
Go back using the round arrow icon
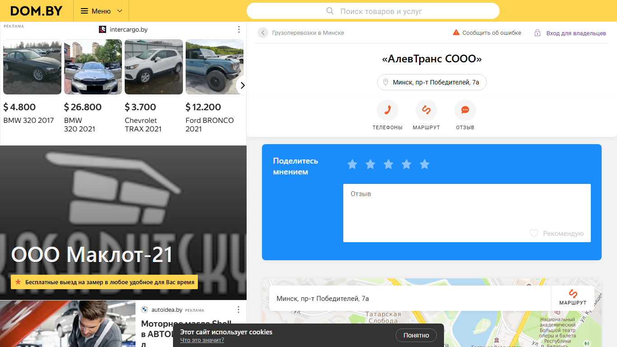pyautogui.click(x=263, y=33)
